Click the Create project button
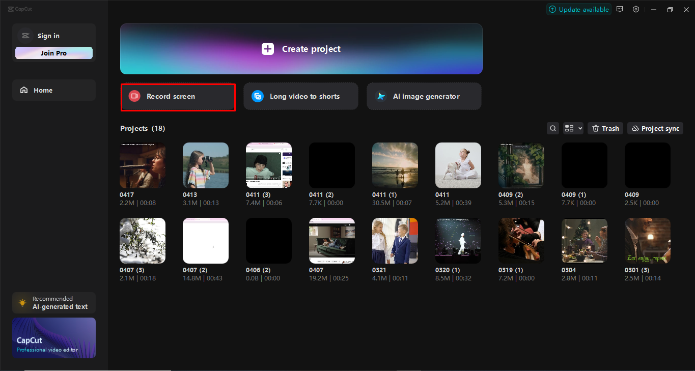Viewport: 695px width, 371px height. click(300, 49)
